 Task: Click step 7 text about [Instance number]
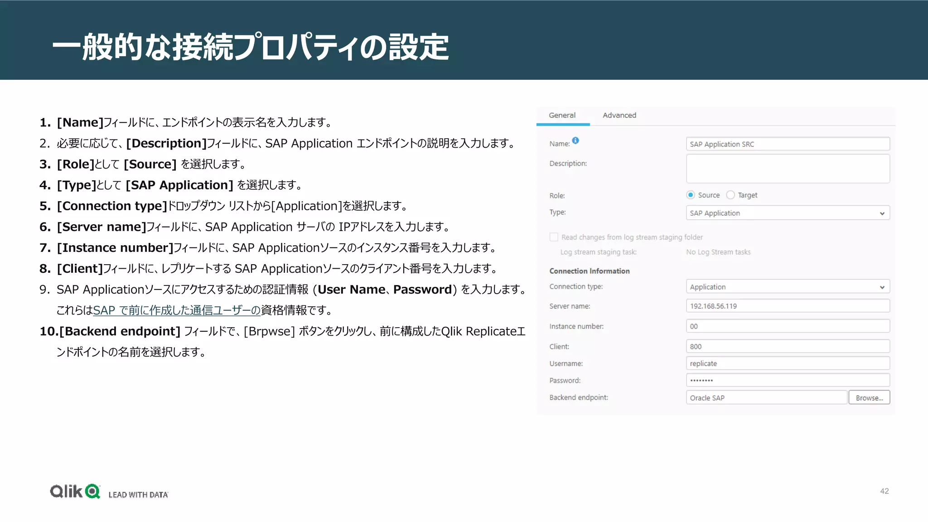pos(269,247)
